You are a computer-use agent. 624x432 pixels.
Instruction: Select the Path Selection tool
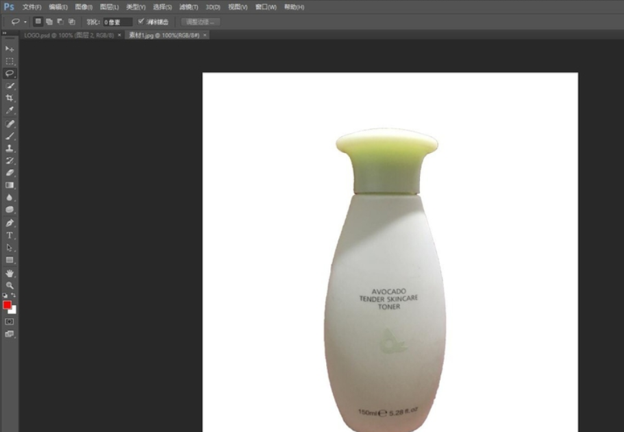tap(10, 248)
